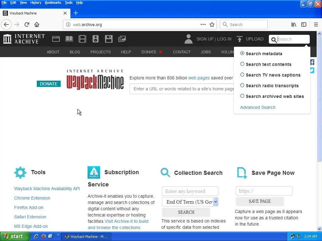Share on Twitter icon

[x=312, y=70]
